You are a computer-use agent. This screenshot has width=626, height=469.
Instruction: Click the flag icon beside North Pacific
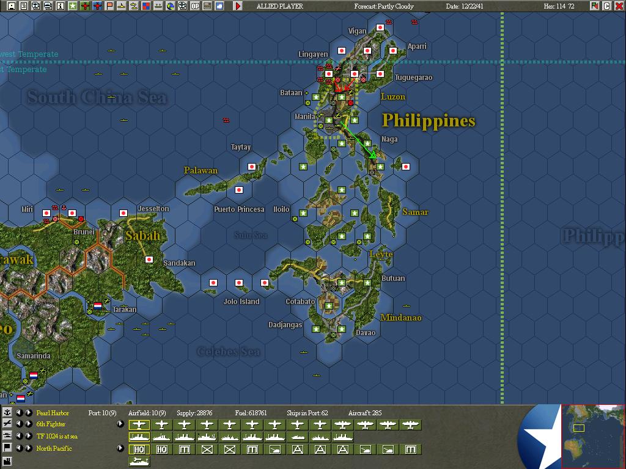click(7, 448)
